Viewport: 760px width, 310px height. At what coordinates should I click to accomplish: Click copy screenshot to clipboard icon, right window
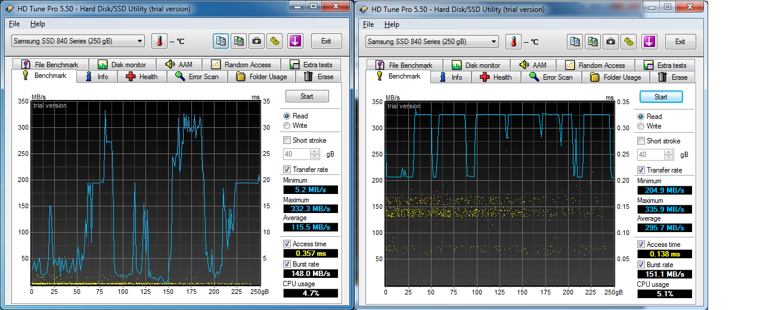(x=593, y=42)
